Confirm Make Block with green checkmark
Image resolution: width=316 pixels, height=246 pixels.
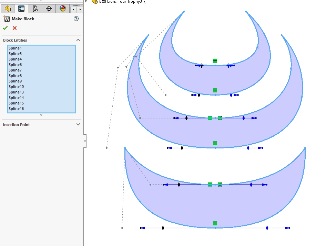click(x=5, y=28)
